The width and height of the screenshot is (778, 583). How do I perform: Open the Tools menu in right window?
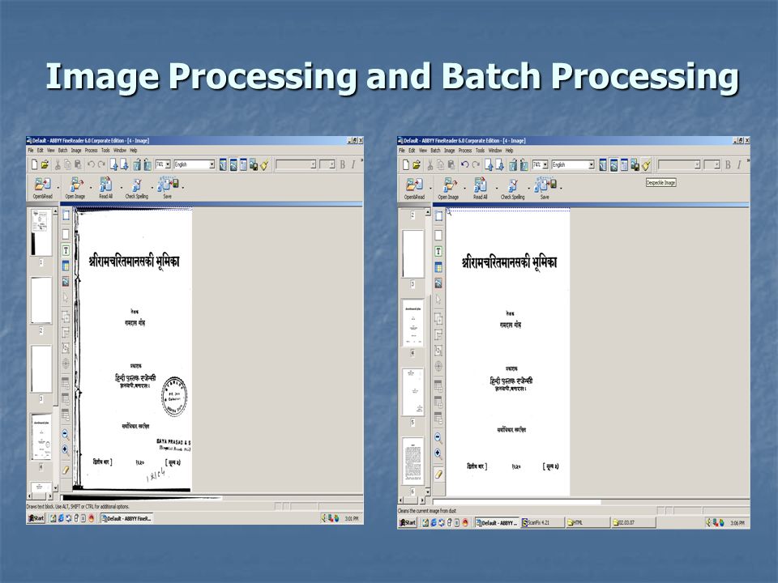480,151
